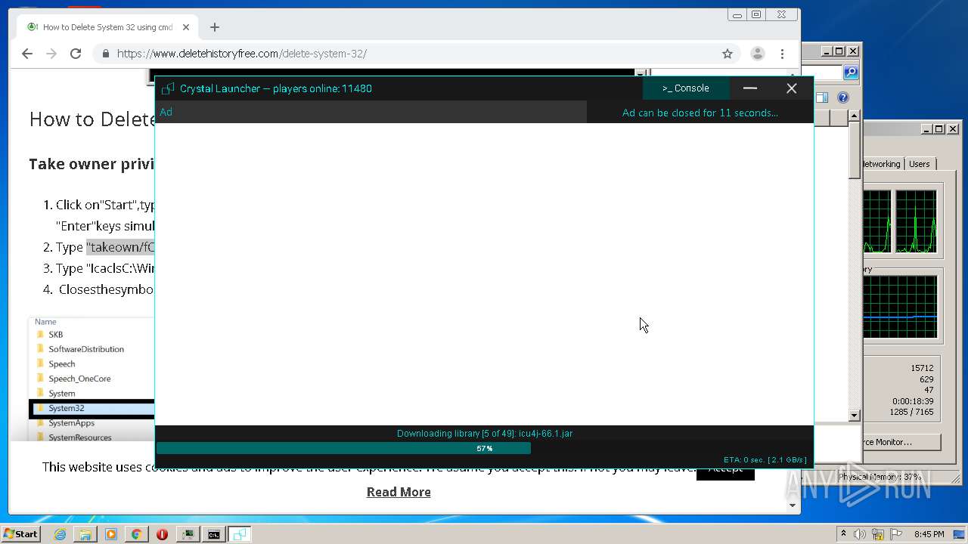Viewport: 968px width, 544px height.
Task: Switch to Task Manager taskbar icon
Action: 188,534
